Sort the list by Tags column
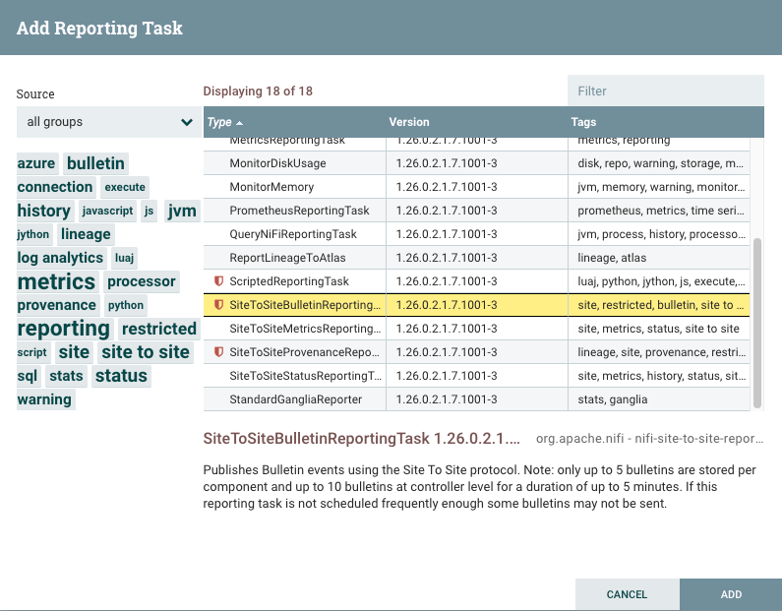 (583, 122)
